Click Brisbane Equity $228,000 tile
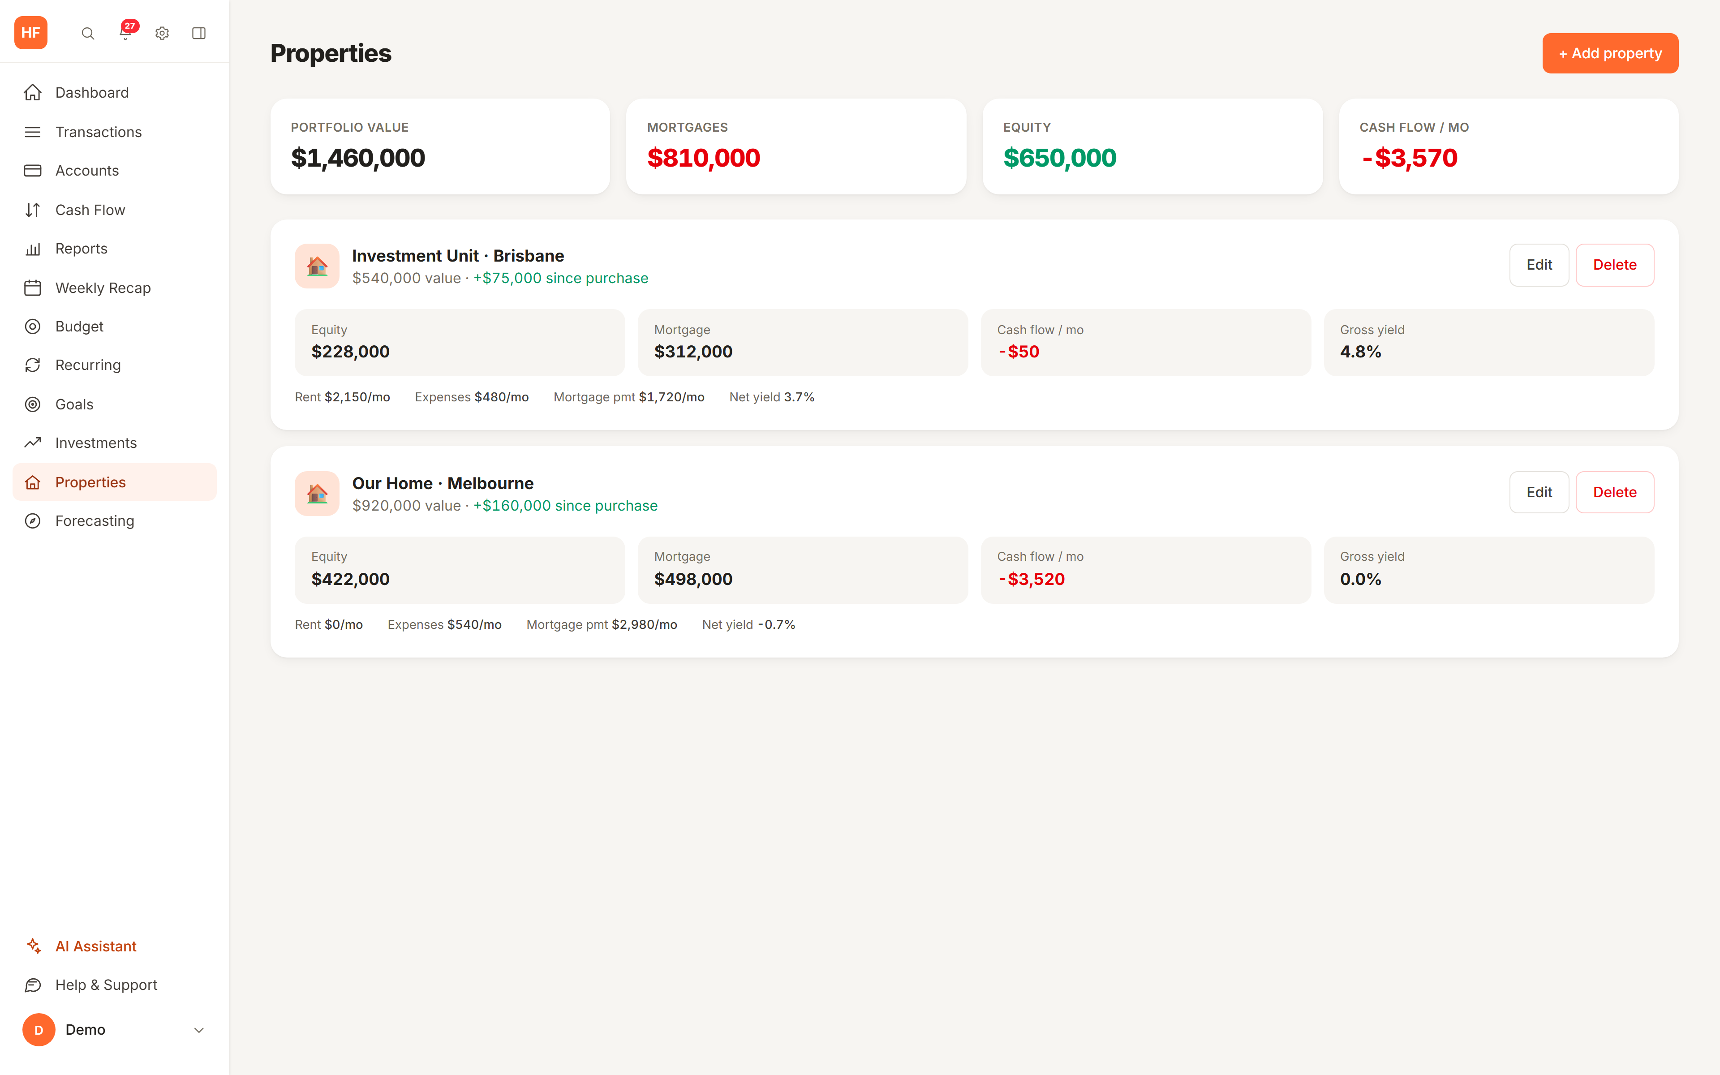1720x1075 pixels. [x=460, y=342]
